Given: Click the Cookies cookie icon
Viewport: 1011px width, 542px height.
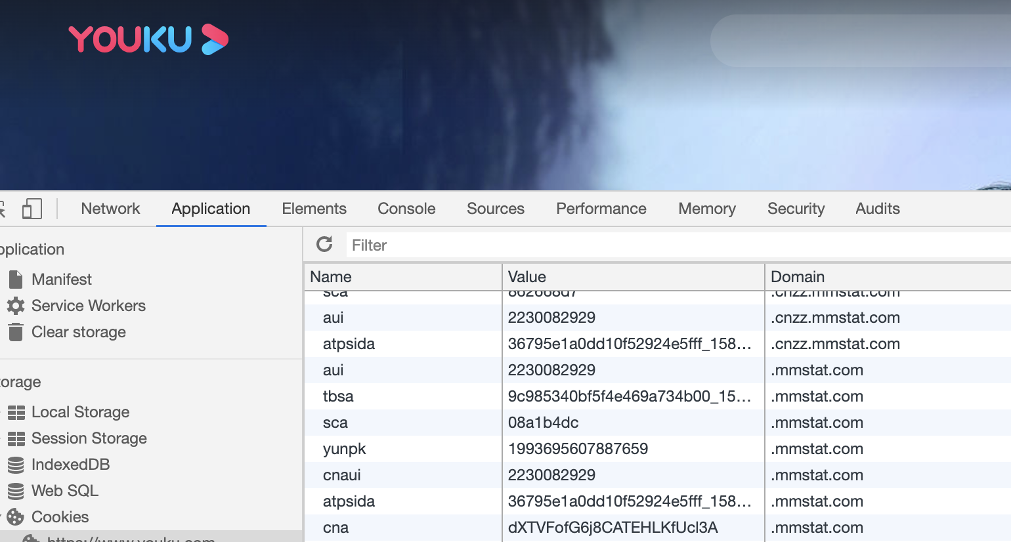Looking at the screenshot, I should (x=16, y=517).
